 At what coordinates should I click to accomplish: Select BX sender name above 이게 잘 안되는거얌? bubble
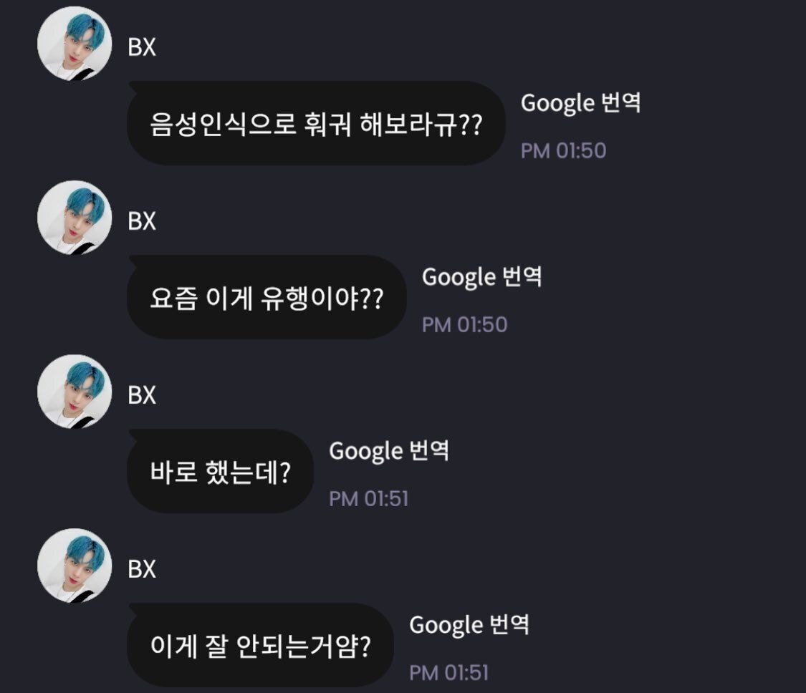[x=142, y=569]
